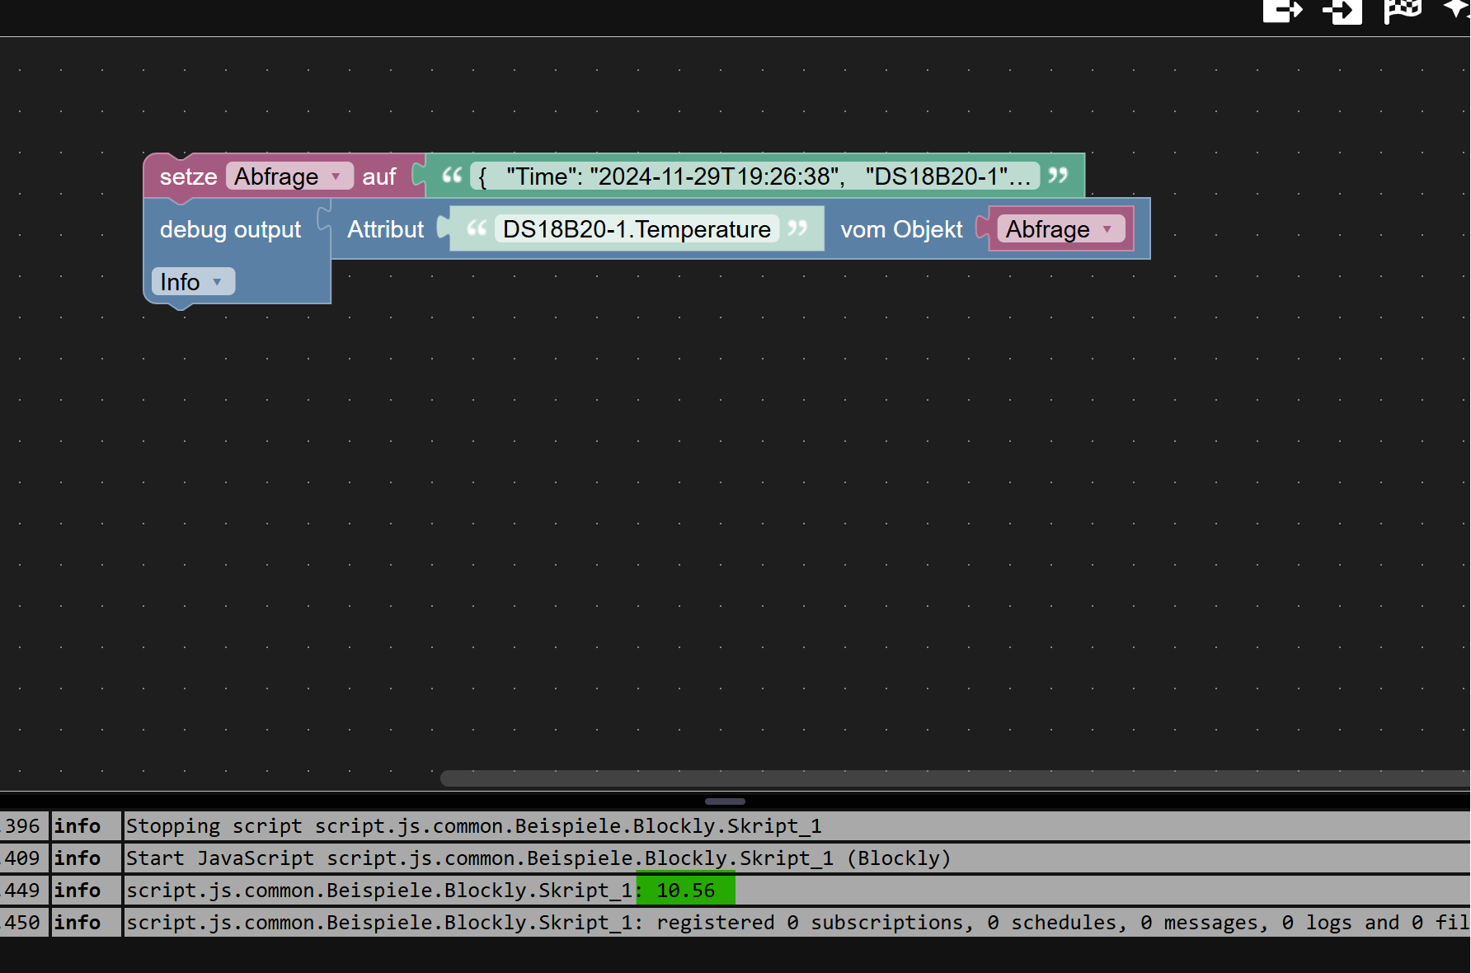Image resolution: width=1471 pixels, height=973 pixels.
Task: Click the info level cell in row 450
Action: 87,923
